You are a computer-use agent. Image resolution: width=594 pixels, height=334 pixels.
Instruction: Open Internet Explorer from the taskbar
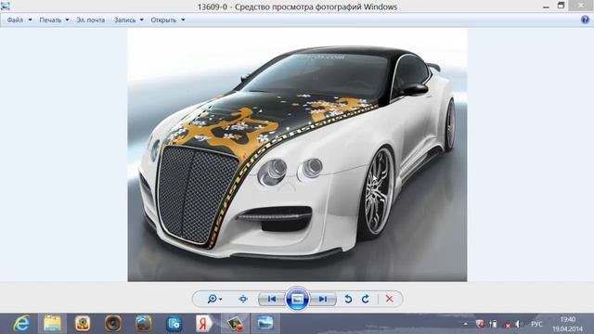[21, 324]
